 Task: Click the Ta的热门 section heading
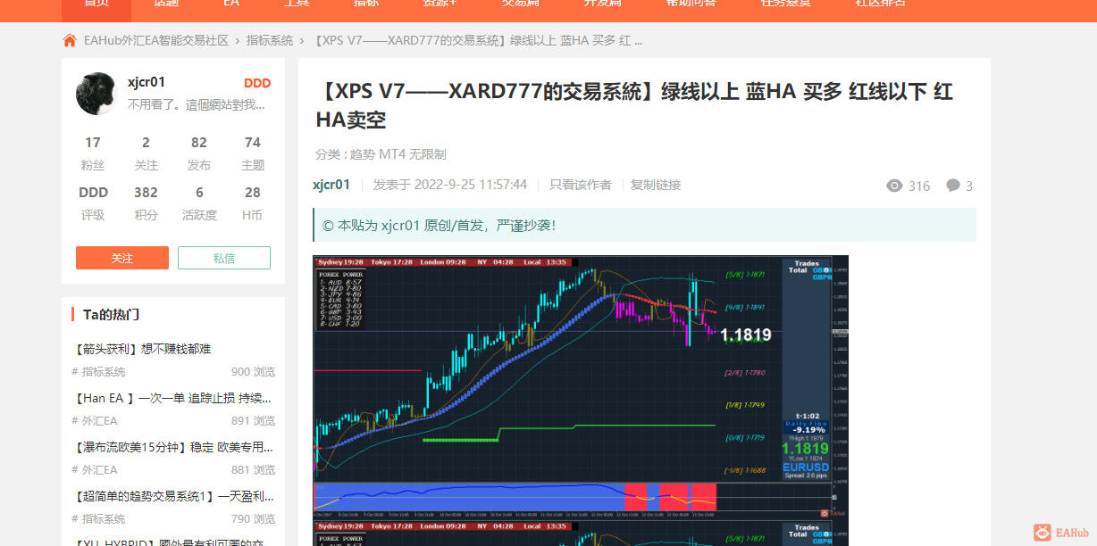(x=111, y=314)
